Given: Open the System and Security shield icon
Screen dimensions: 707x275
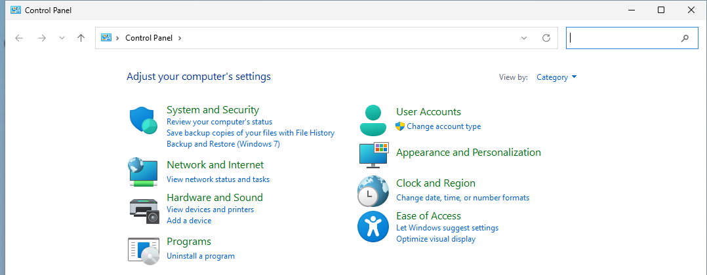Looking at the screenshot, I should click(144, 120).
